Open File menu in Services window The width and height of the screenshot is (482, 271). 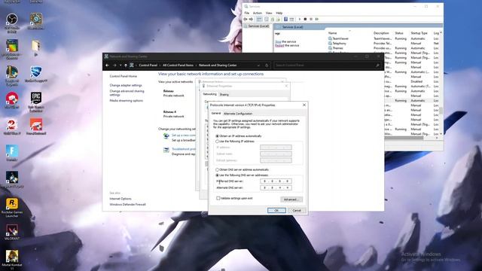coord(247,13)
